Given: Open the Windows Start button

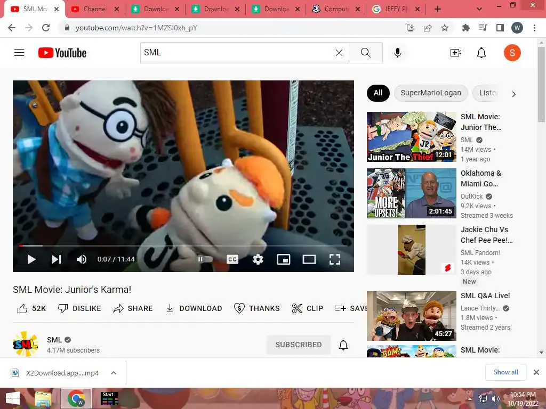Looking at the screenshot, I should tap(13, 398).
